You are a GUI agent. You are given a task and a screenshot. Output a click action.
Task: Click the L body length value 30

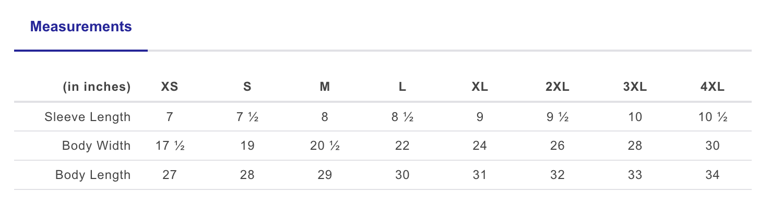[402, 175]
